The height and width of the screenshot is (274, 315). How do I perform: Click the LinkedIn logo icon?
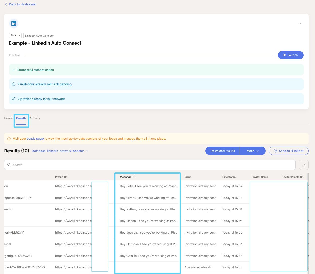click(14, 24)
